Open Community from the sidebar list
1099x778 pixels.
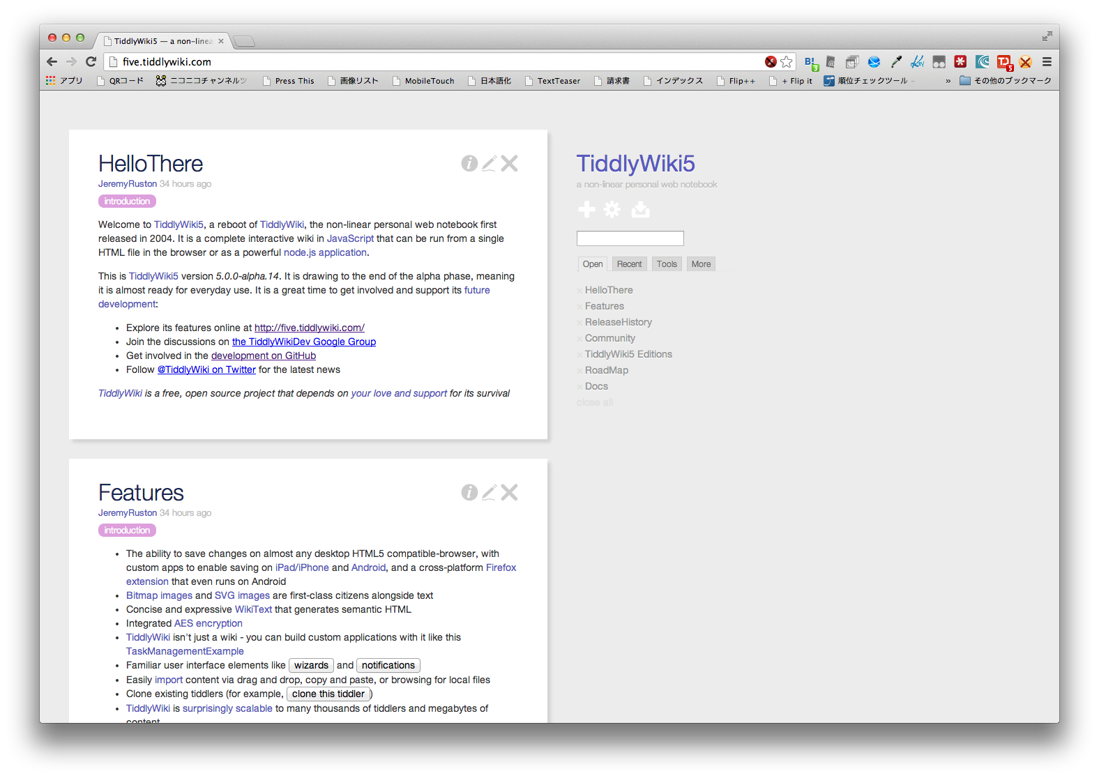pyautogui.click(x=610, y=338)
